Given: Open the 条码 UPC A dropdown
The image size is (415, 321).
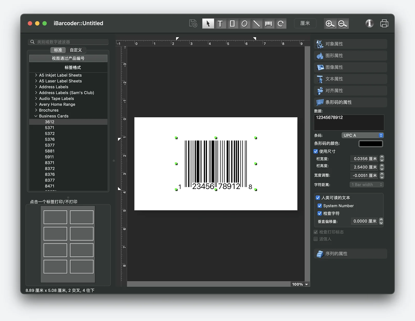Looking at the screenshot, I should point(363,135).
